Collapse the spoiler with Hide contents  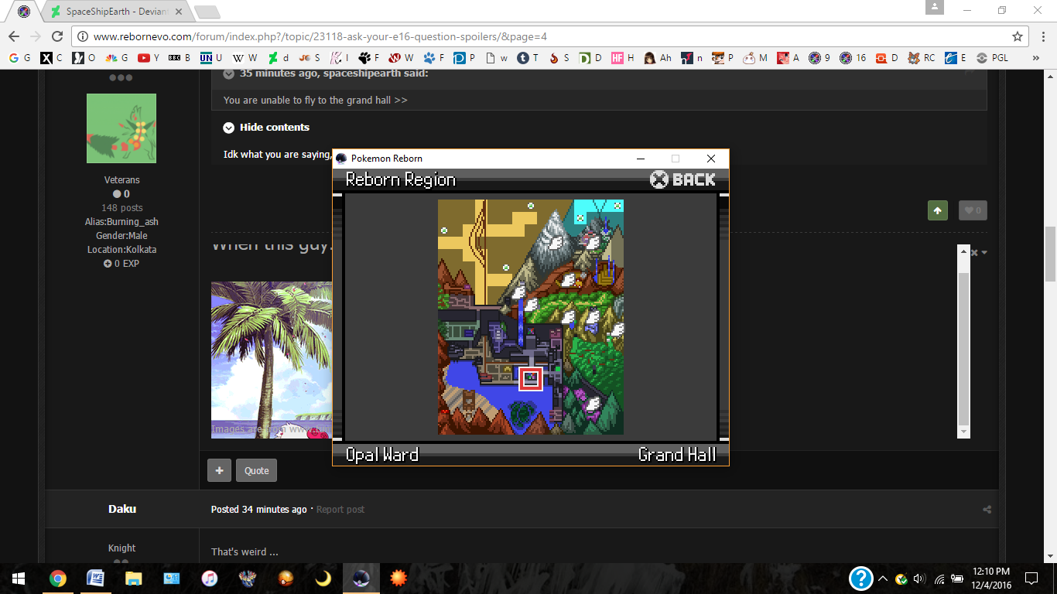266,128
